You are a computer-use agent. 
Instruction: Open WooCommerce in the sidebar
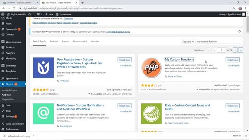click(13, 42)
